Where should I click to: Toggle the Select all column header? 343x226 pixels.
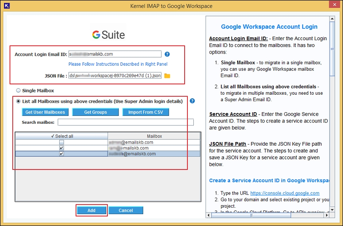(x=62, y=136)
